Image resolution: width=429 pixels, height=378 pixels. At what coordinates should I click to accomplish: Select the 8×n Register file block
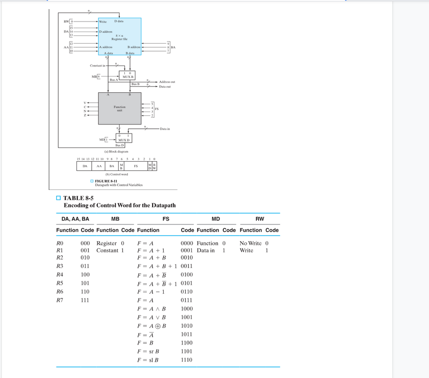click(x=120, y=37)
